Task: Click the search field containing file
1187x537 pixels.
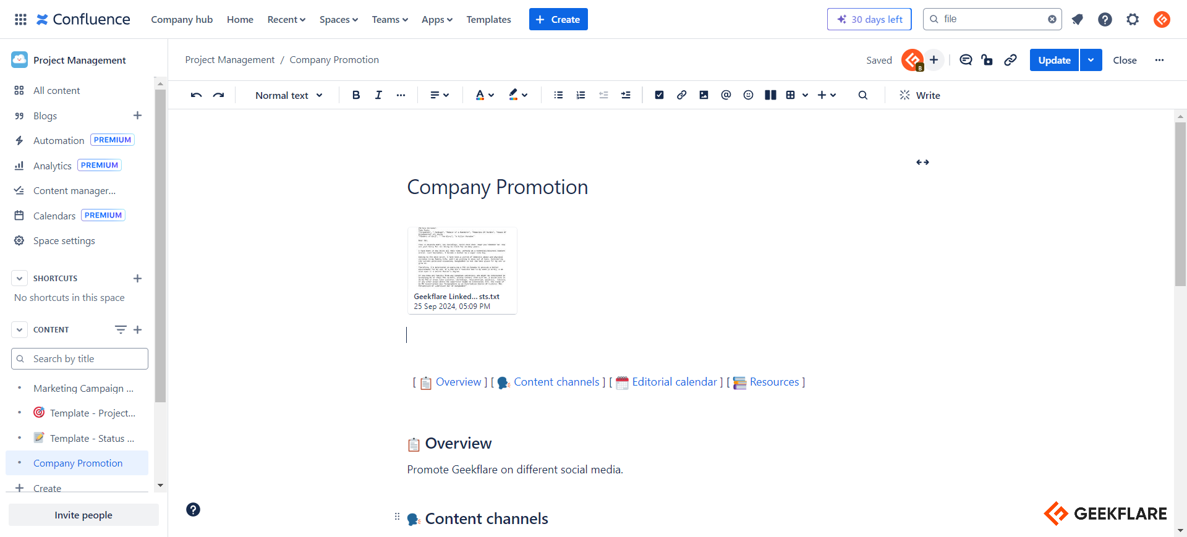Action: (x=992, y=19)
